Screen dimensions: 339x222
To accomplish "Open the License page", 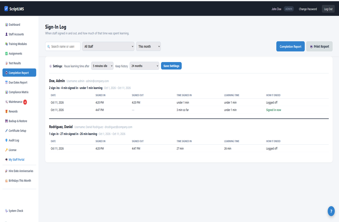I will coord(19,150).
